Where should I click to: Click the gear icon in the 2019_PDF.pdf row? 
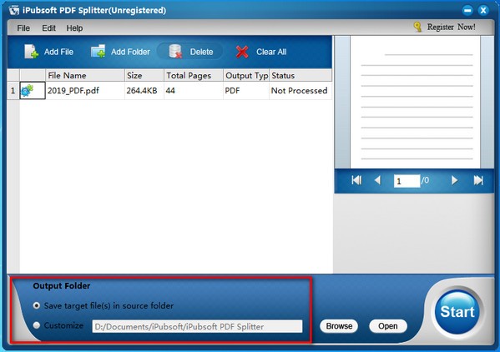tap(27, 90)
